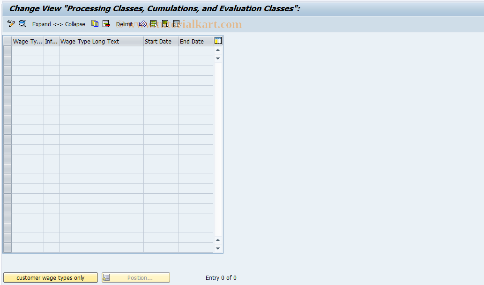Viewport: 484px width, 285px height.
Task: Click the Position... button
Action: tap(136, 278)
